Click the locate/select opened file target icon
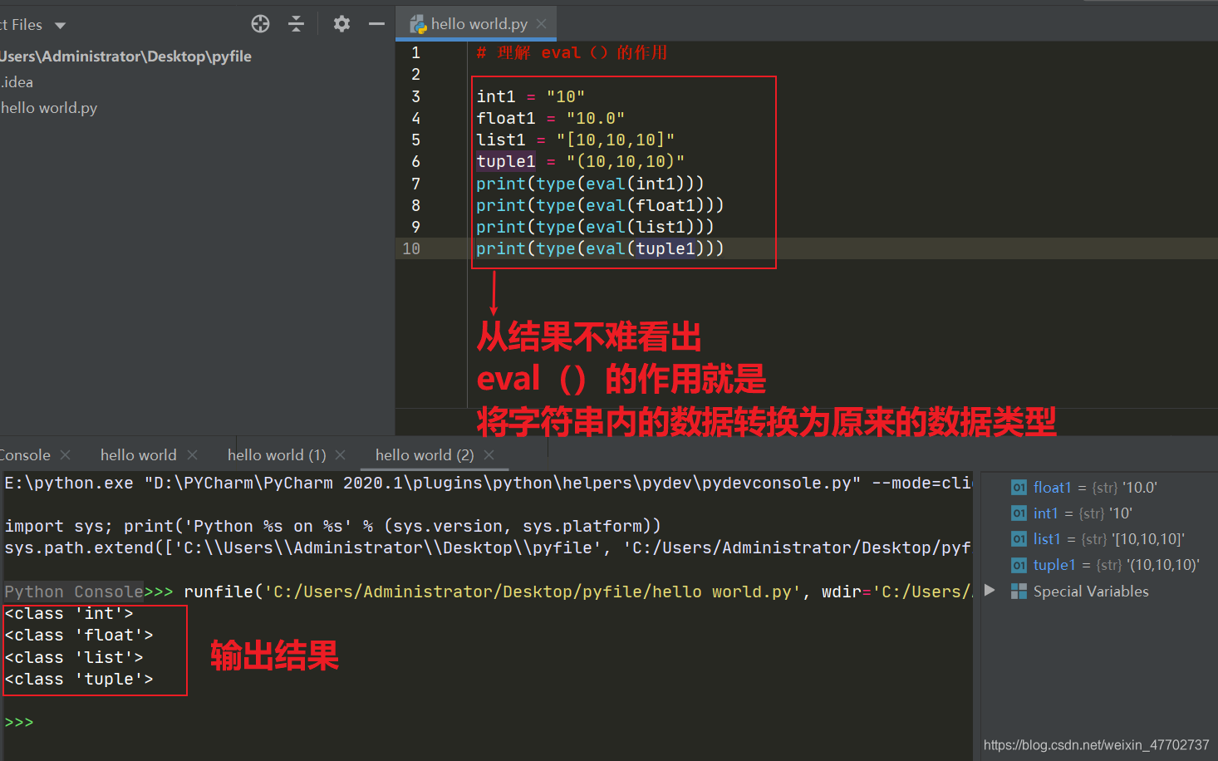Viewport: 1218px width, 761px height. click(260, 24)
